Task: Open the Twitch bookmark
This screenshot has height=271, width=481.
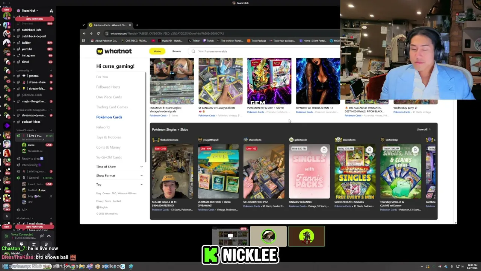Action: 208,41
